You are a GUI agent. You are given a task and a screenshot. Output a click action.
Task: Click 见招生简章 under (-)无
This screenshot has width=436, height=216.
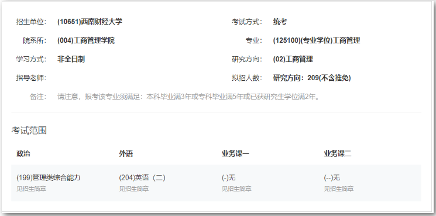point(236,188)
